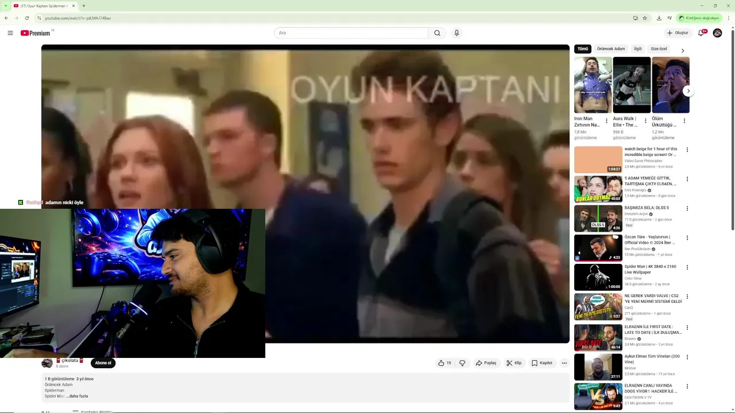Open options for ELRAENN CANLI YAYINDA video
The image size is (735, 413).
687,386
